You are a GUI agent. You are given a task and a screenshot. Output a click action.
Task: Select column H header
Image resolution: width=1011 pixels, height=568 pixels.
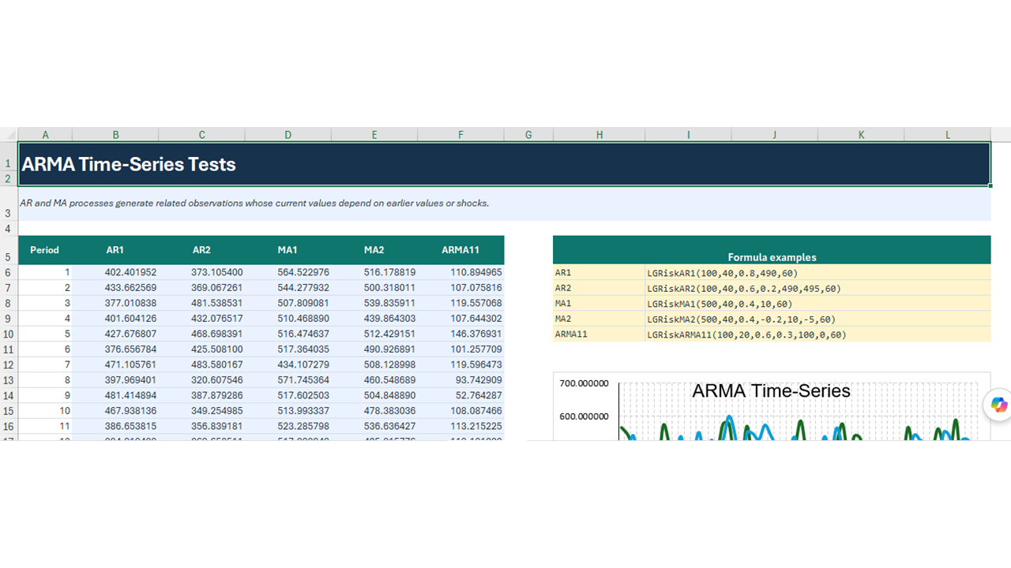point(599,135)
